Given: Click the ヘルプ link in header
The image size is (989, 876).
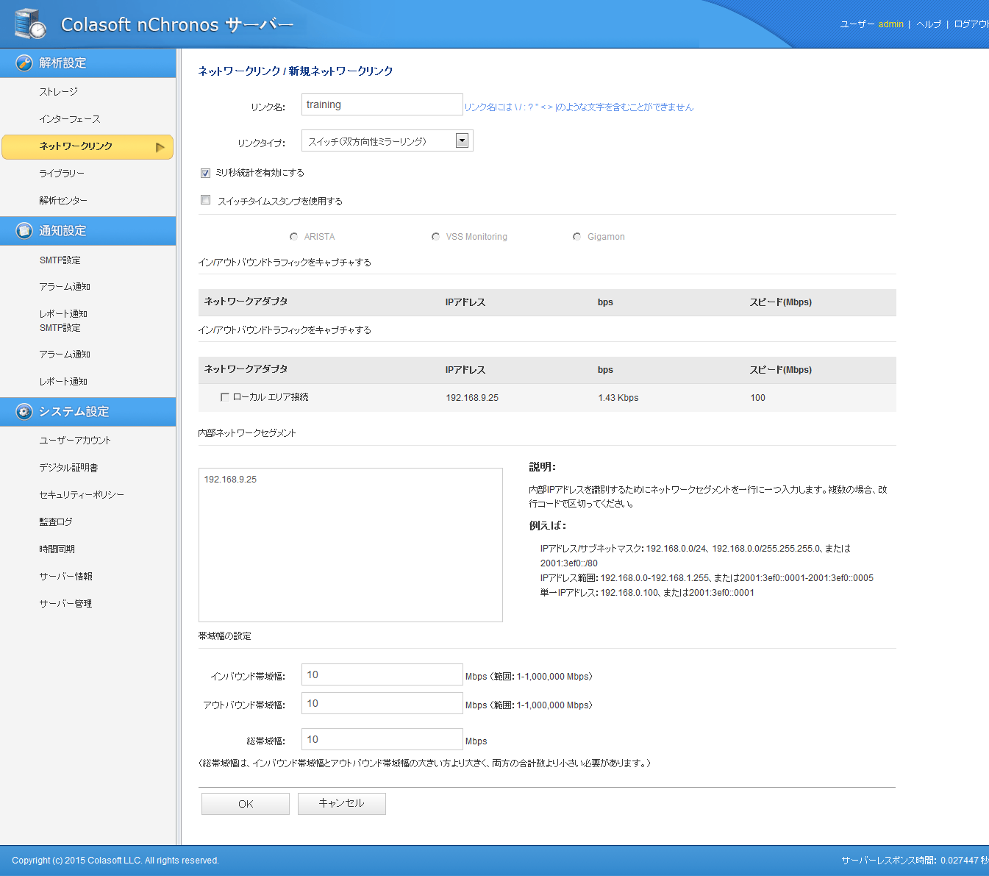Looking at the screenshot, I should pyautogui.click(x=928, y=24).
